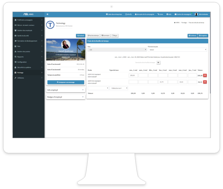The height and width of the screenshot is (189, 223).
Task: Click the skip-forward icon beside the timesheet summary
Action: 158,63
